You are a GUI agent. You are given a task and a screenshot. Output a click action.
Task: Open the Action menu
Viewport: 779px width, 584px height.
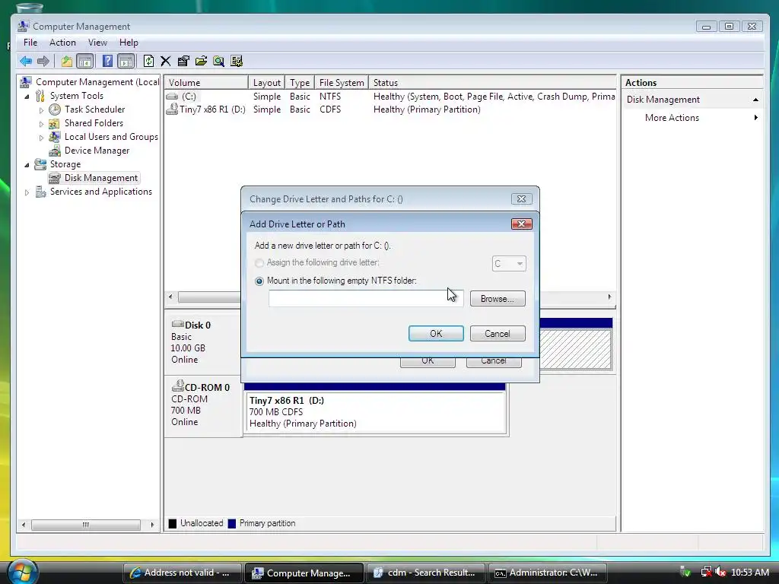[62, 43]
